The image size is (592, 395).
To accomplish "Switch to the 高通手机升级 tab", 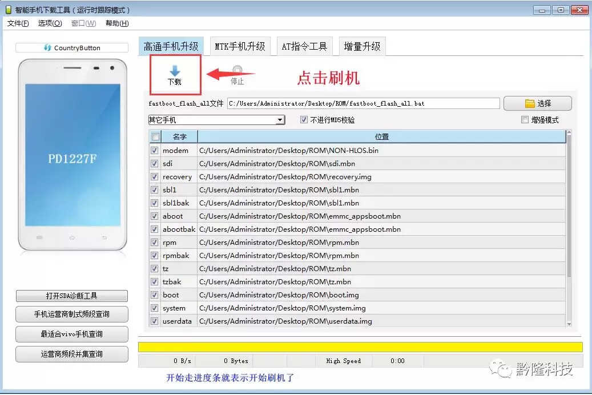I will (171, 46).
